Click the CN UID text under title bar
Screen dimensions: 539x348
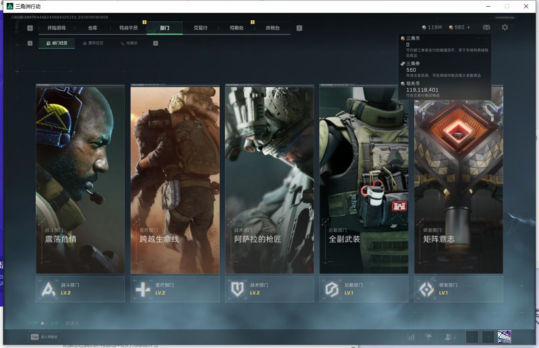click(x=60, y=17)
